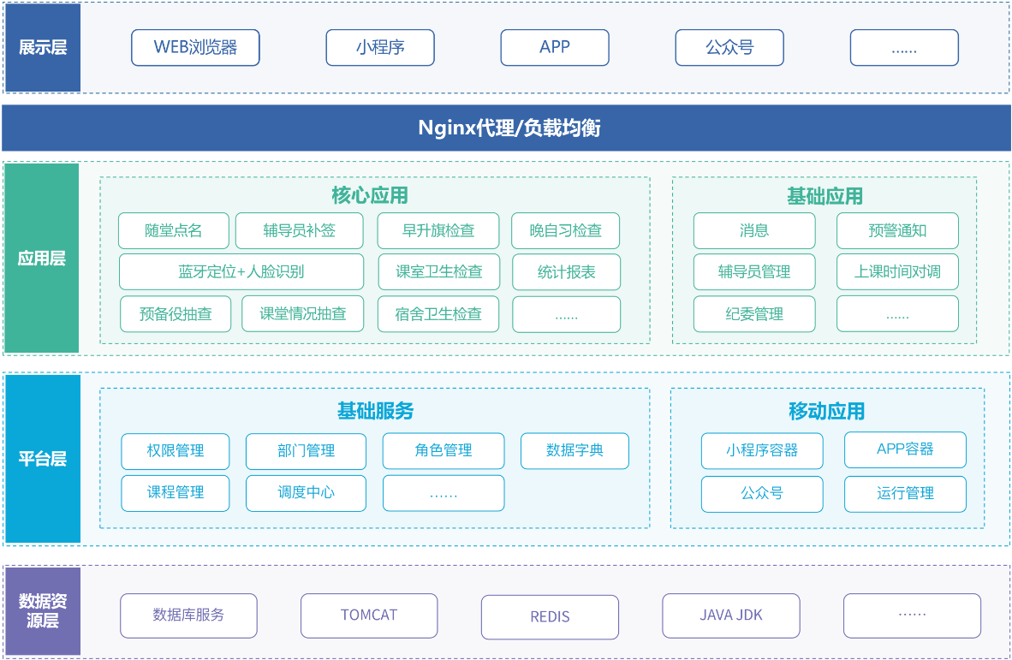
Task: Select the 小程序容器 box
Action: (762, 451)
